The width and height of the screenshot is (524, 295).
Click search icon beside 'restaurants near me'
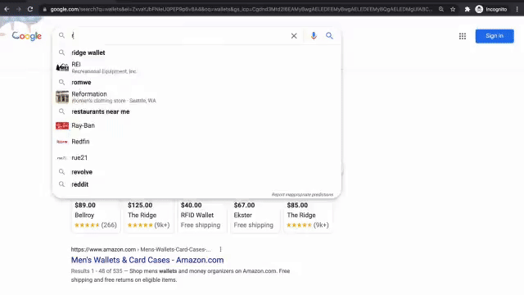coord(62,111)
